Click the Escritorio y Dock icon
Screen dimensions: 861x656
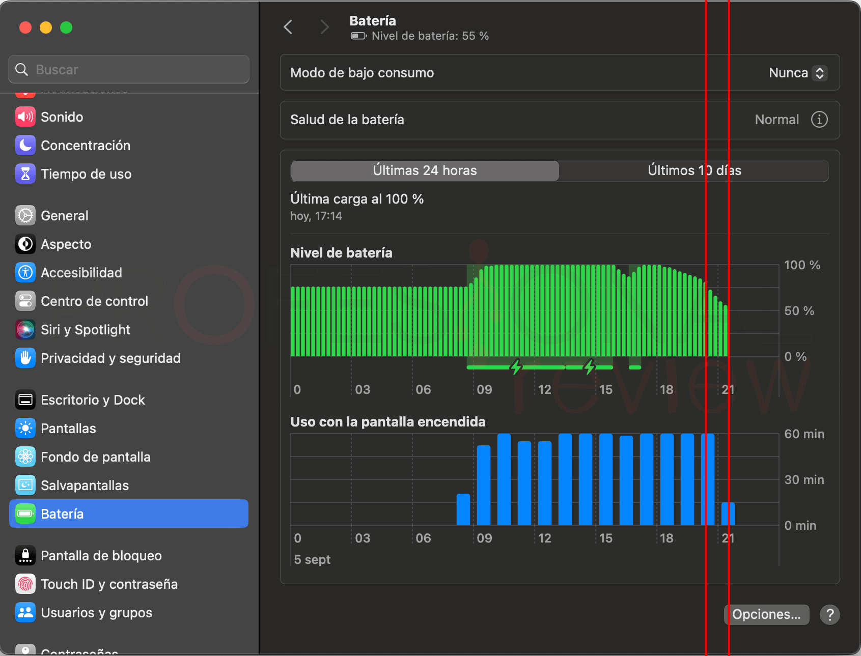pyautogui.click(x=25, y=400)
